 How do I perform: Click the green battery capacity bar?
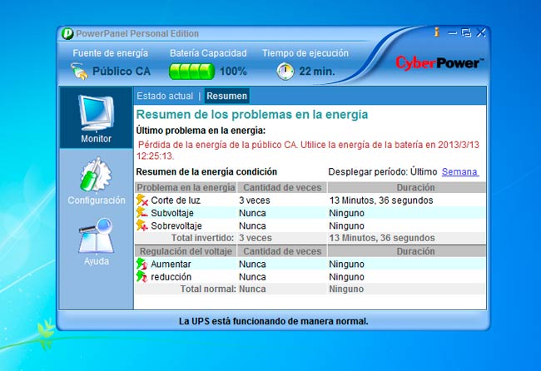coord(191,72)
